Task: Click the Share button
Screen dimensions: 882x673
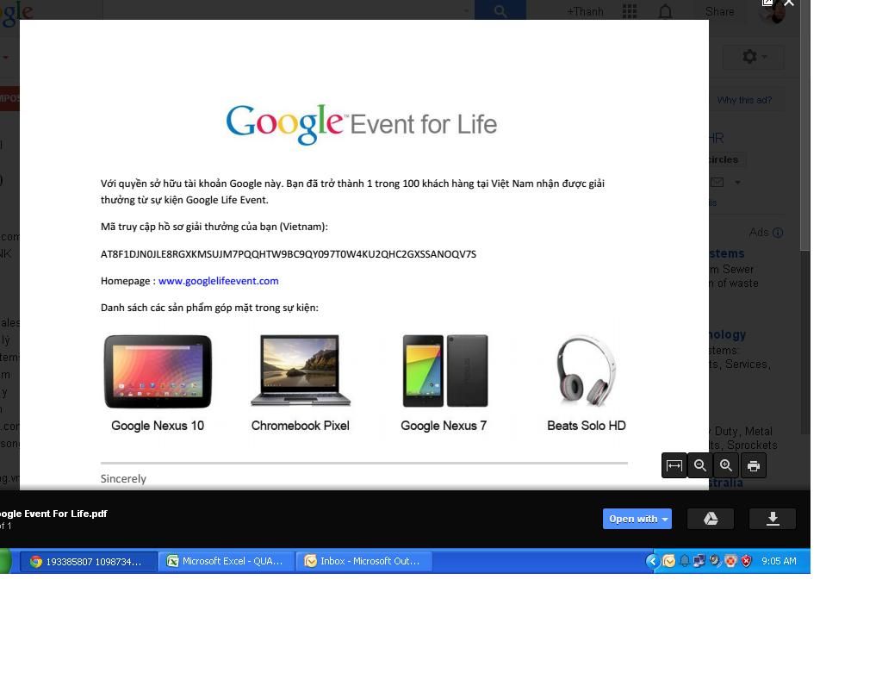Action: pyautogui.click(x=719, y=11)
